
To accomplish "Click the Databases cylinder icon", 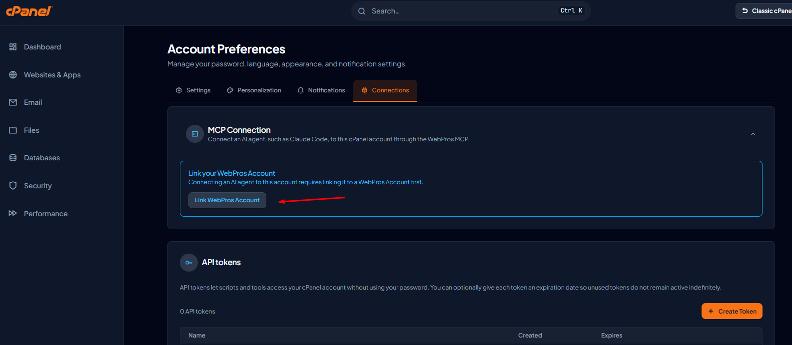I will tap(13, 158).
